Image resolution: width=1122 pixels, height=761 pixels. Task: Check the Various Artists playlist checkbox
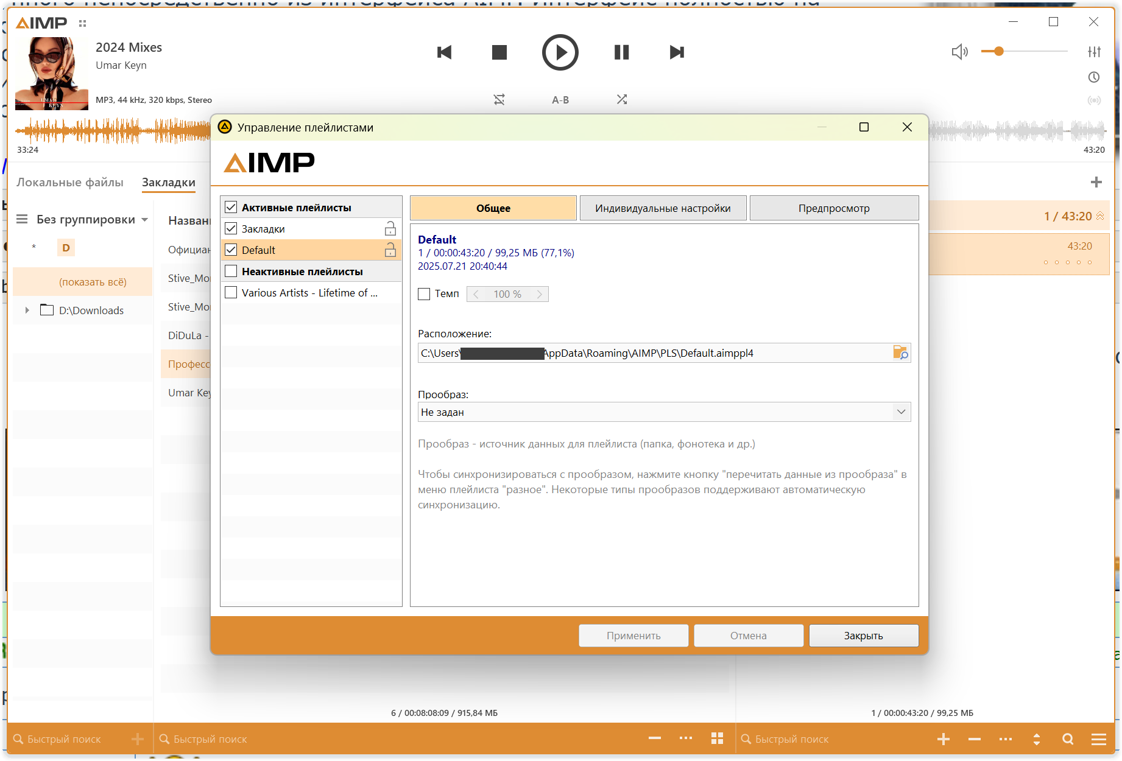pyautogui.click(x=231, y=293)
